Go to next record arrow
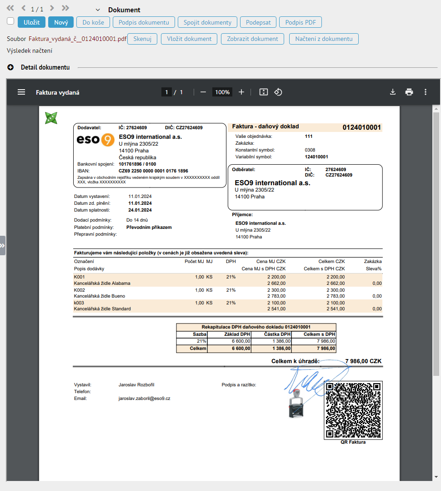Viewport: 441px width, 491px height. tap(52, 8)
